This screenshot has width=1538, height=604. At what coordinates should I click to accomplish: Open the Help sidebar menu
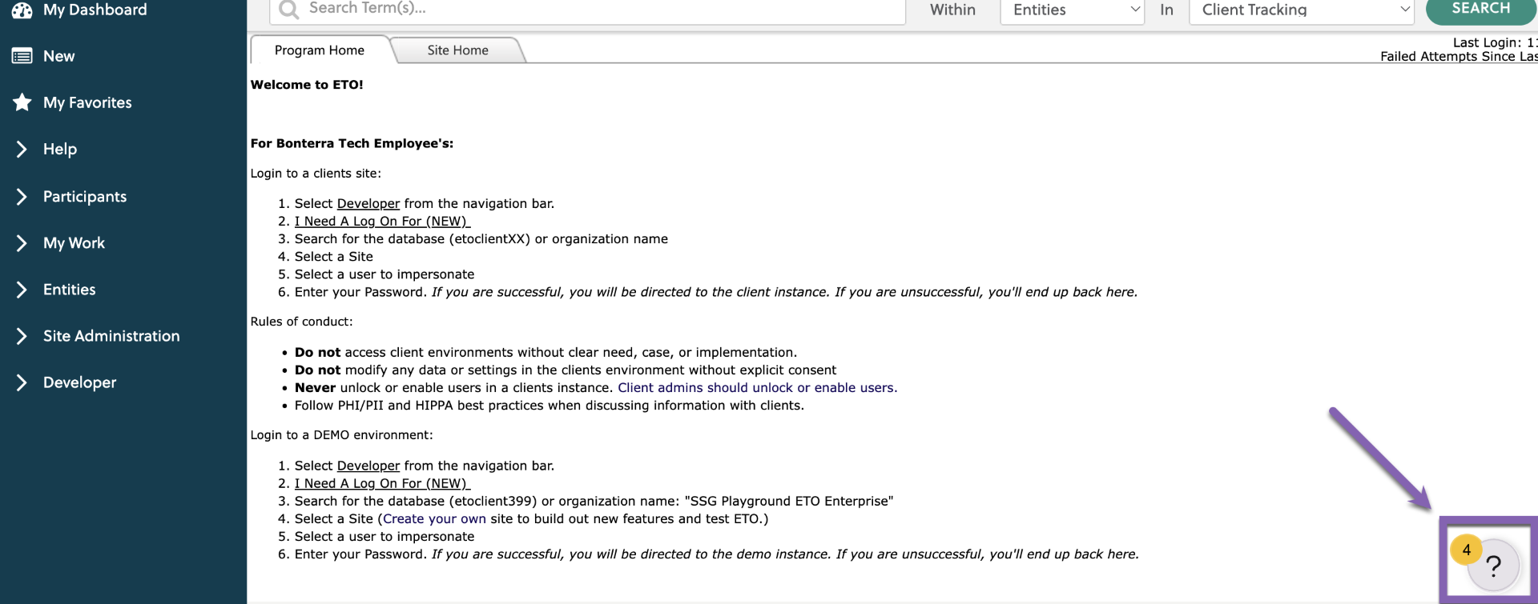[60, 149]
